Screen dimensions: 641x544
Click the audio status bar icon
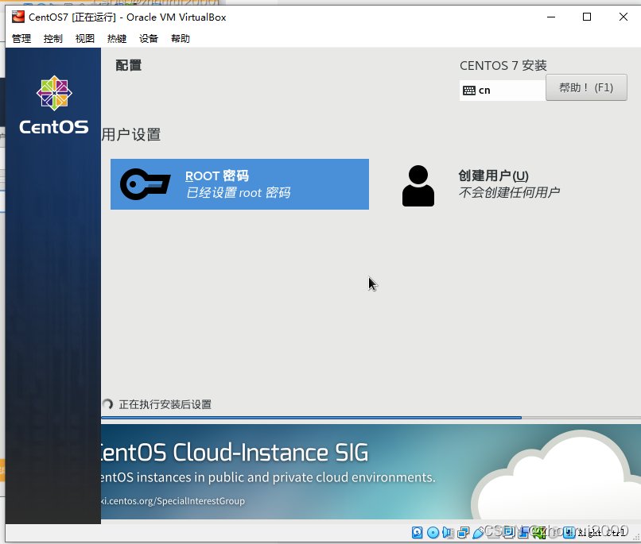pos(448,532)
